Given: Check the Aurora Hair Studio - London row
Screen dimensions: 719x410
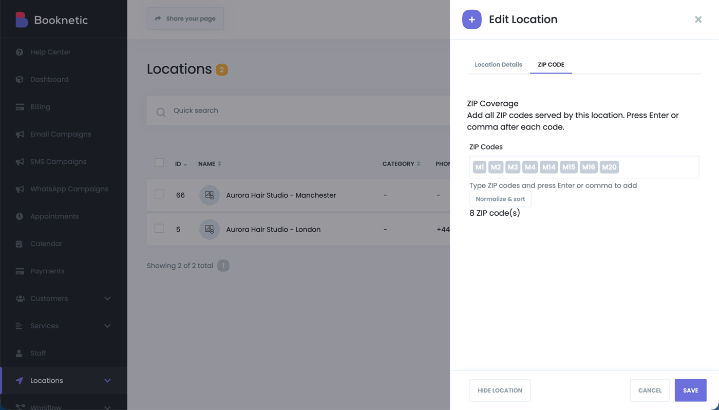Looking at the screenshot, I should coord(159,228).
